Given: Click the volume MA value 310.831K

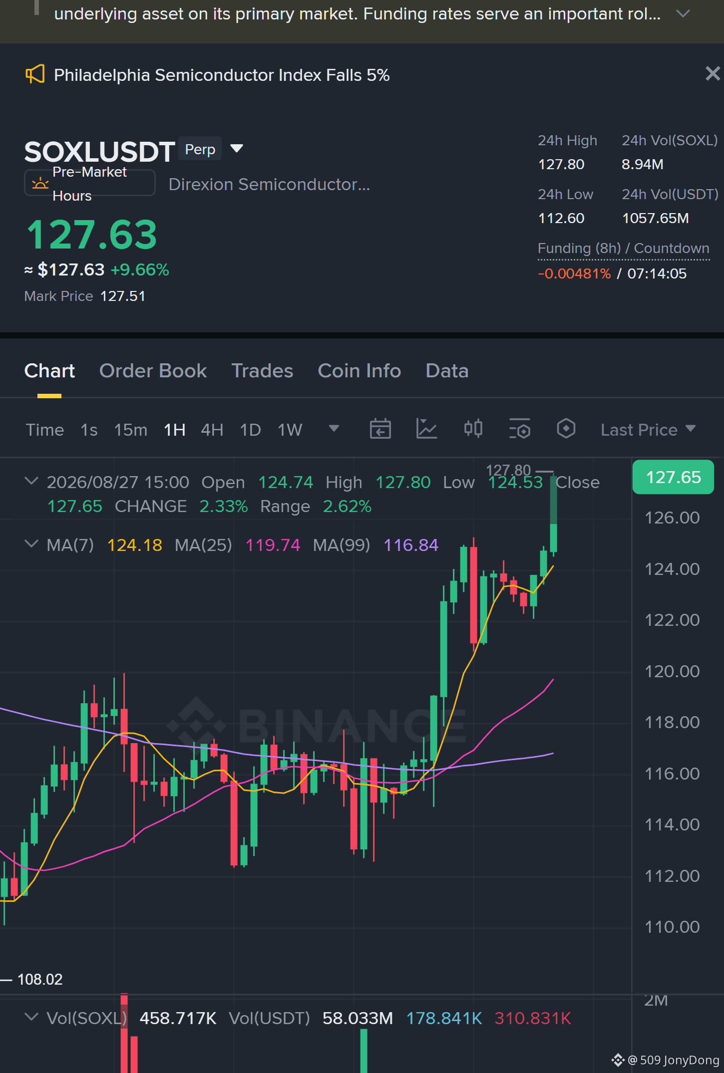Looking at the screenshot, I should point(532,1018).
